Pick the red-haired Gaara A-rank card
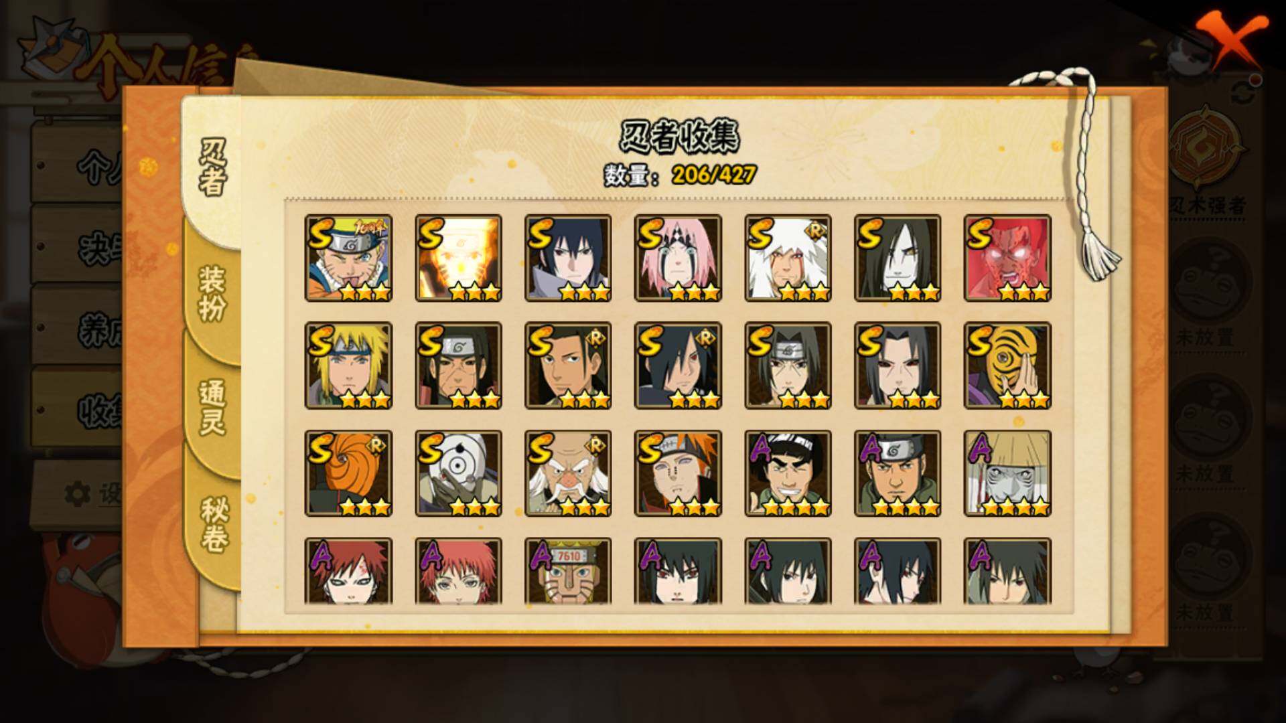 (x=348, y=571)
